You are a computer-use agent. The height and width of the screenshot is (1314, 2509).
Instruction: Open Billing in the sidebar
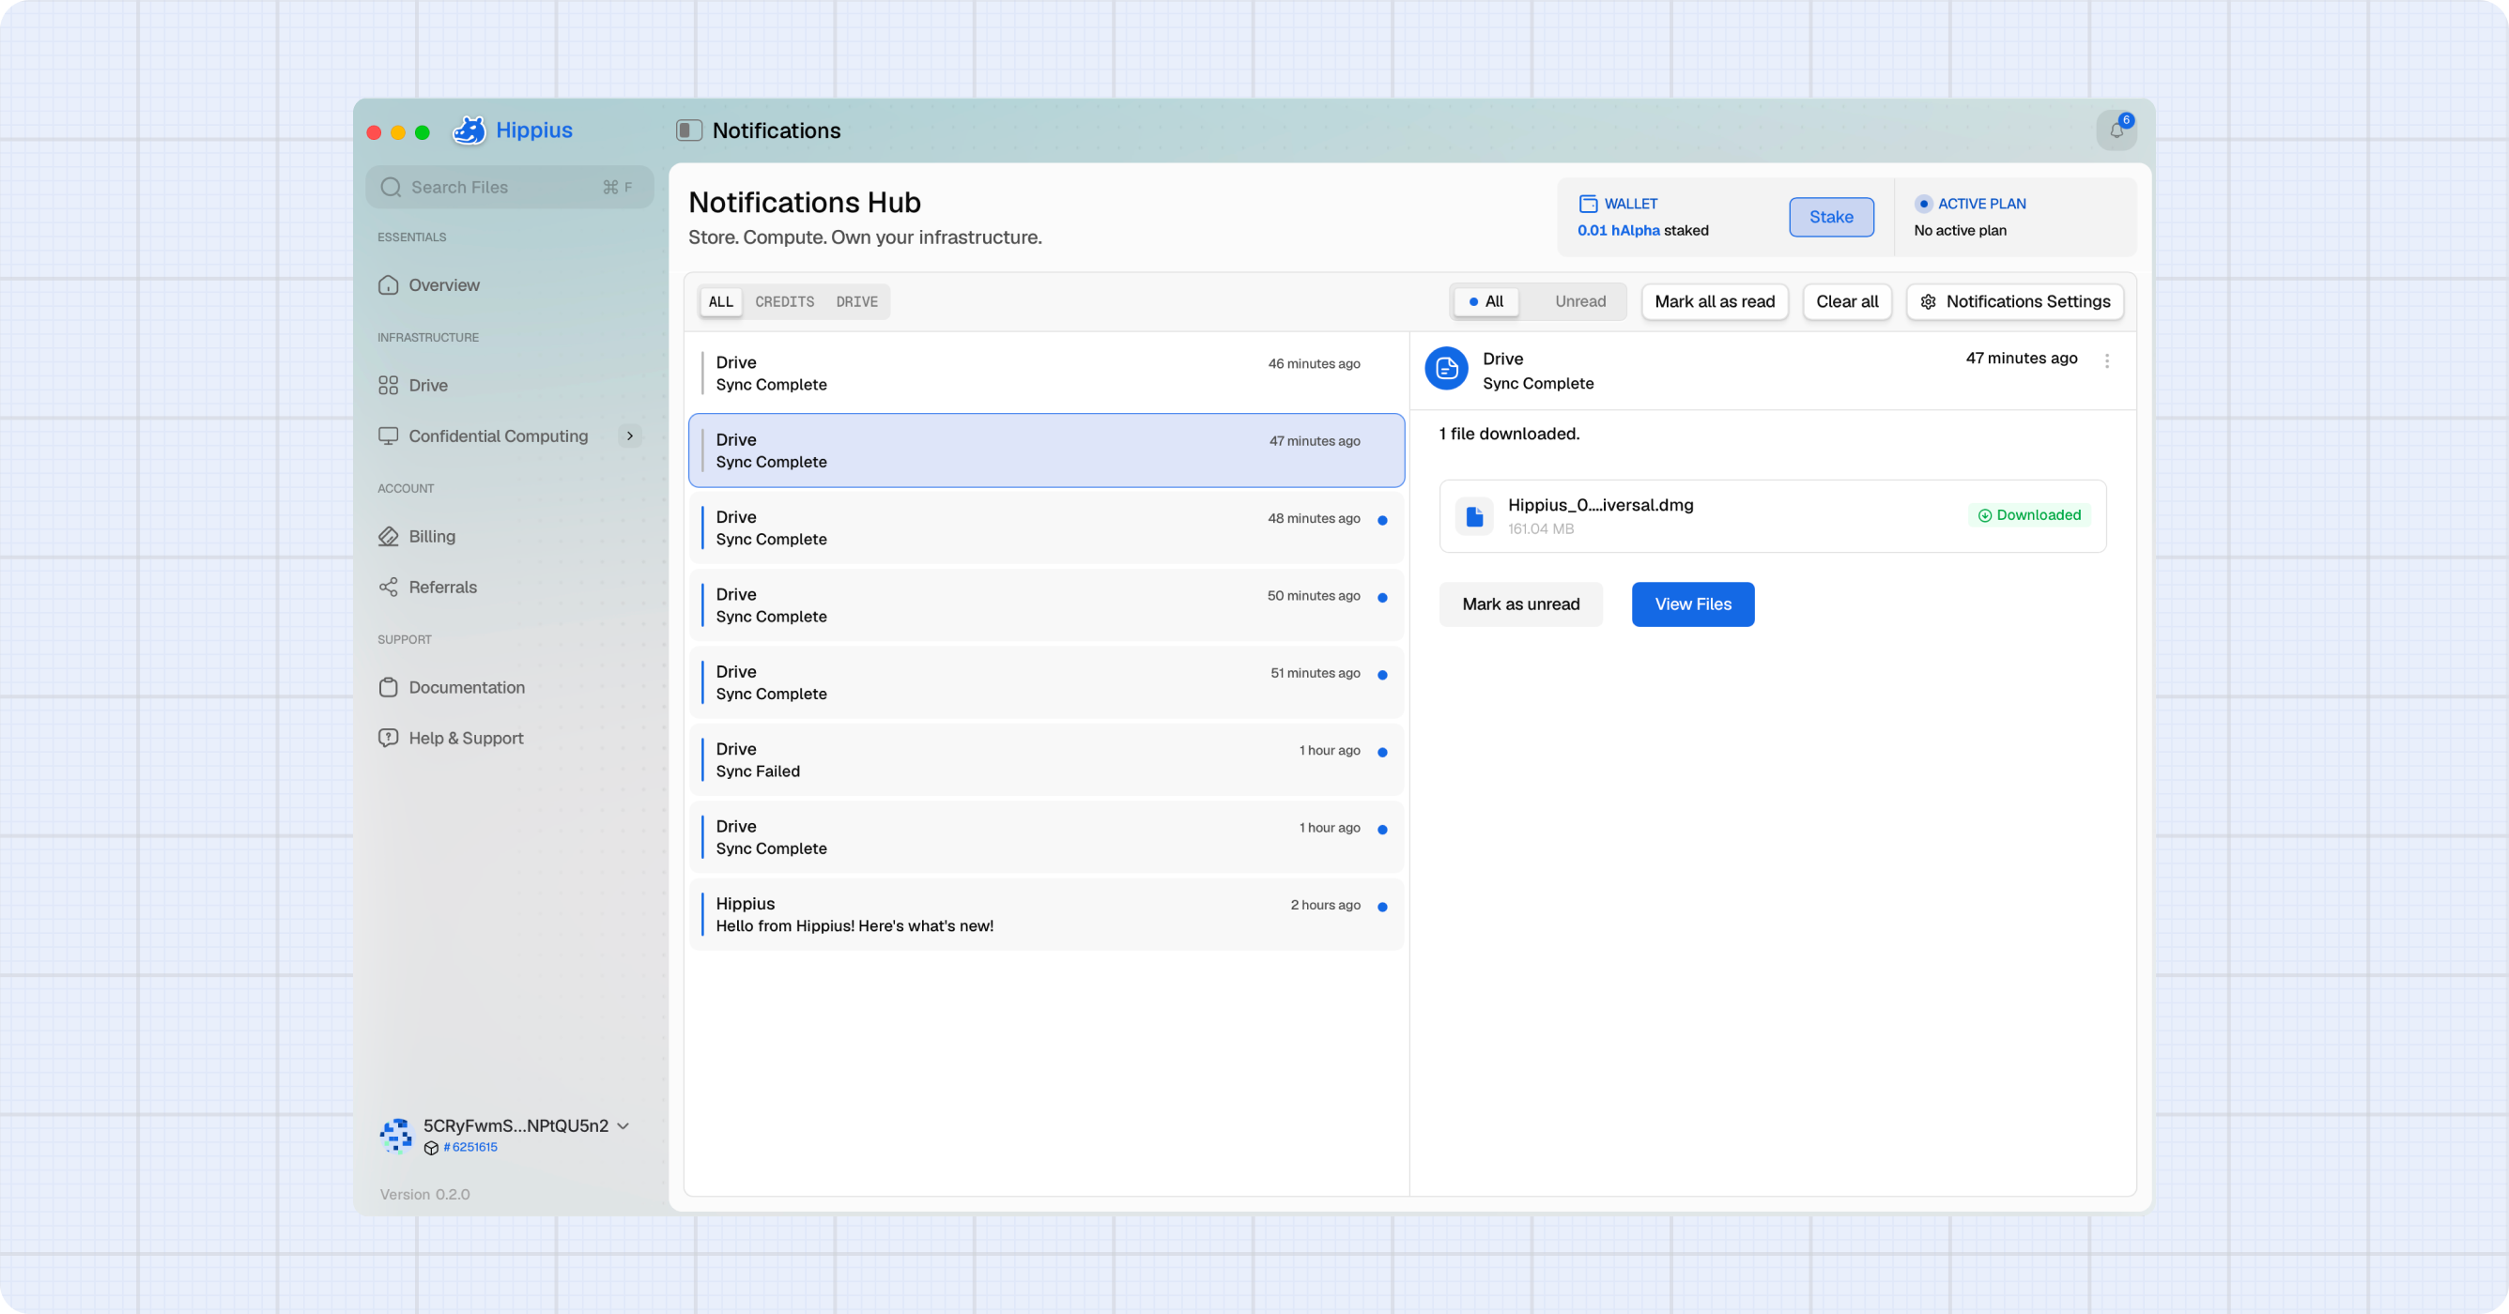click(x=509, y=536)
